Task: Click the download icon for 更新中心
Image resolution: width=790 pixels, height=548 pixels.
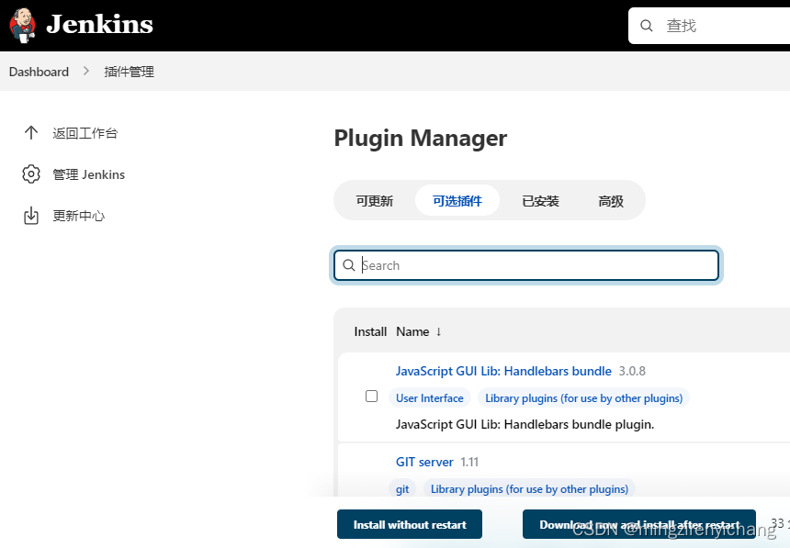Action: (31, 216)
